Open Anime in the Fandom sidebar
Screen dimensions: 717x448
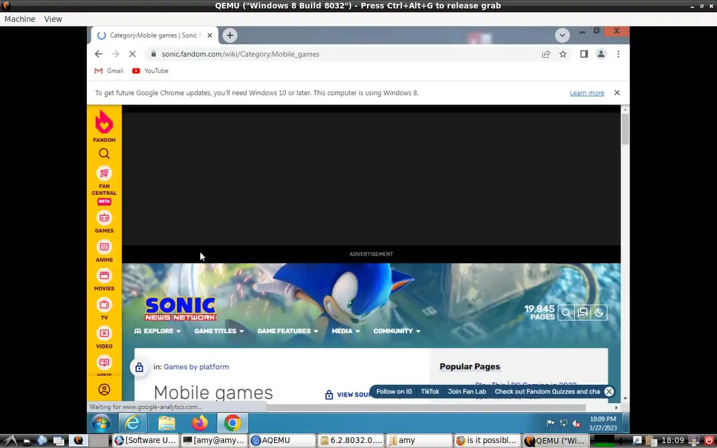[104, 251]
